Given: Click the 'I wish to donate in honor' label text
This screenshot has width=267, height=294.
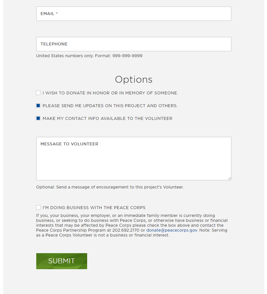Looking at the screenshot, I should [x=110, y=93].
